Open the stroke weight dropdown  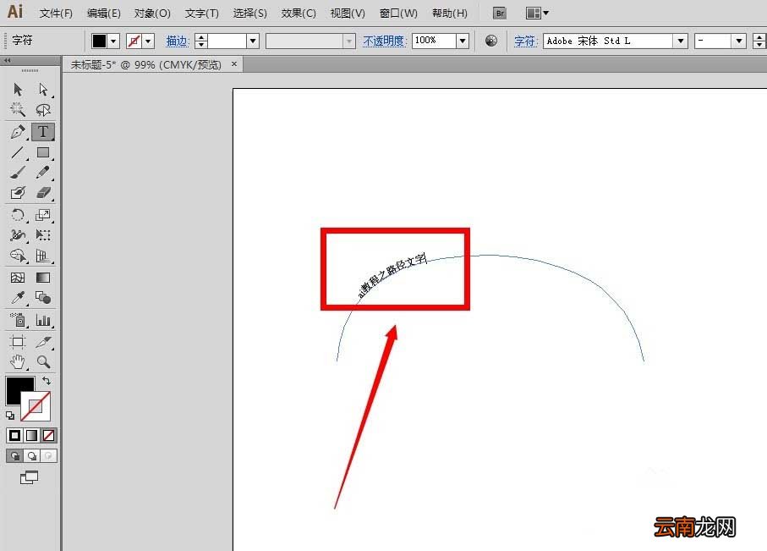coord(252,41)
